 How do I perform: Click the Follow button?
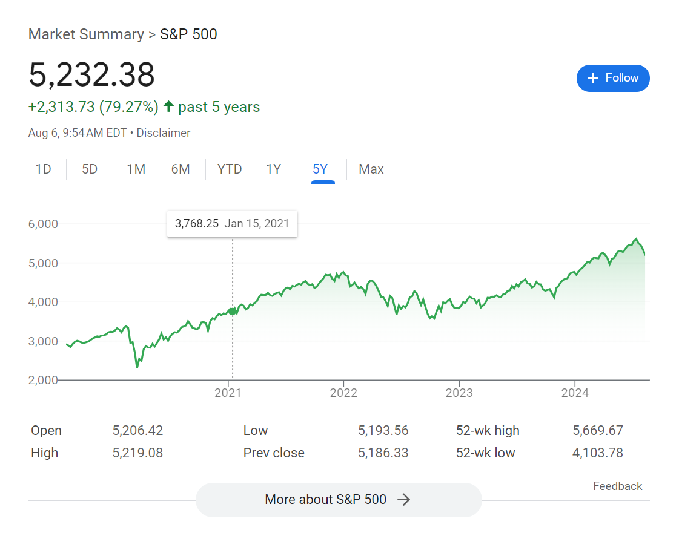click(x=613, y=78)
